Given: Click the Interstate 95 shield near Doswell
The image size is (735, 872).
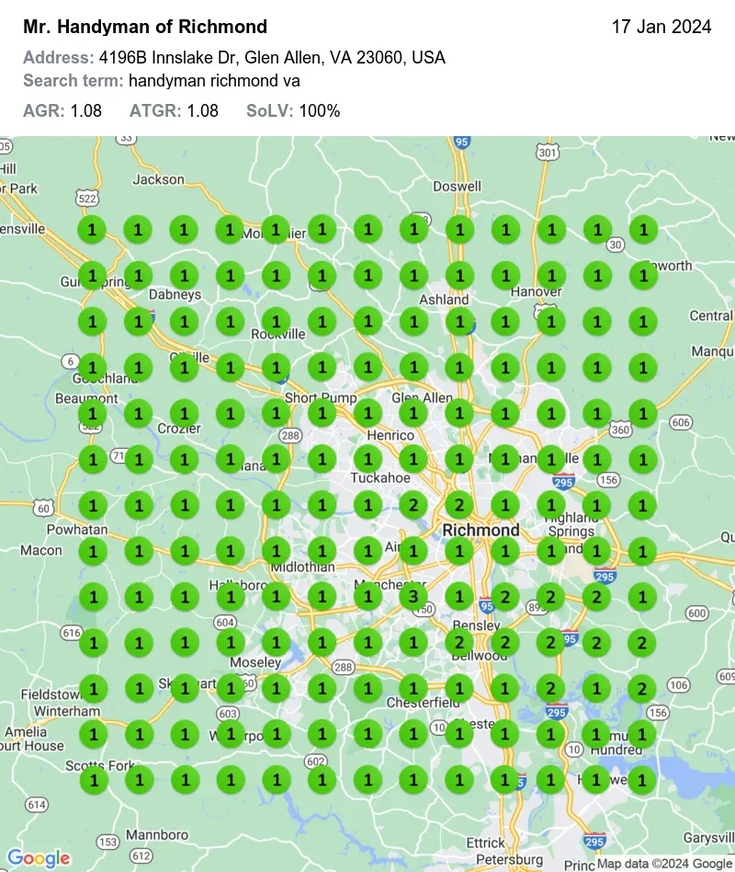Looking at the screenshot, I should pos(462,142).
